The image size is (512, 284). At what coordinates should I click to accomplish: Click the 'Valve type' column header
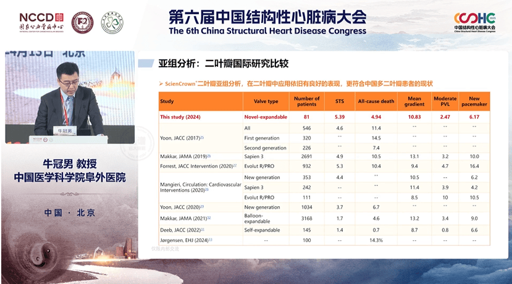pos(266,101)
